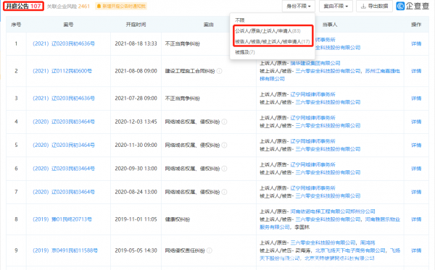This screenshot has width=435, height=270.
Task: Click info icon beside row 7 case reason
Action: pyautogui.click(x=224, y=192)
